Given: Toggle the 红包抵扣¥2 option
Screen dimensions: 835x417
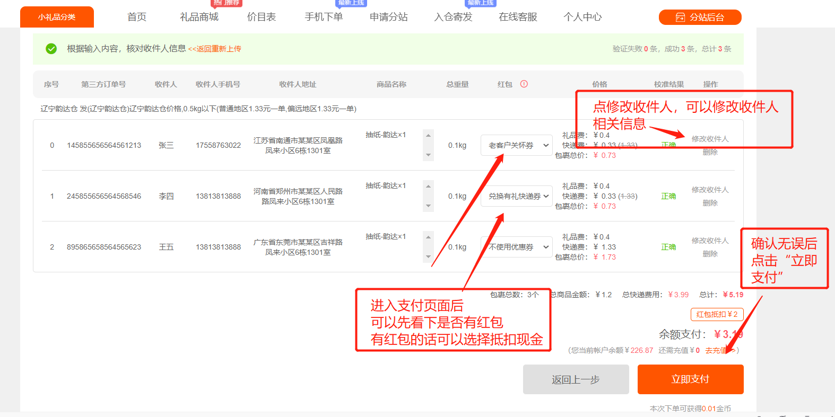Looking at the screenshot, I should 717,314.
